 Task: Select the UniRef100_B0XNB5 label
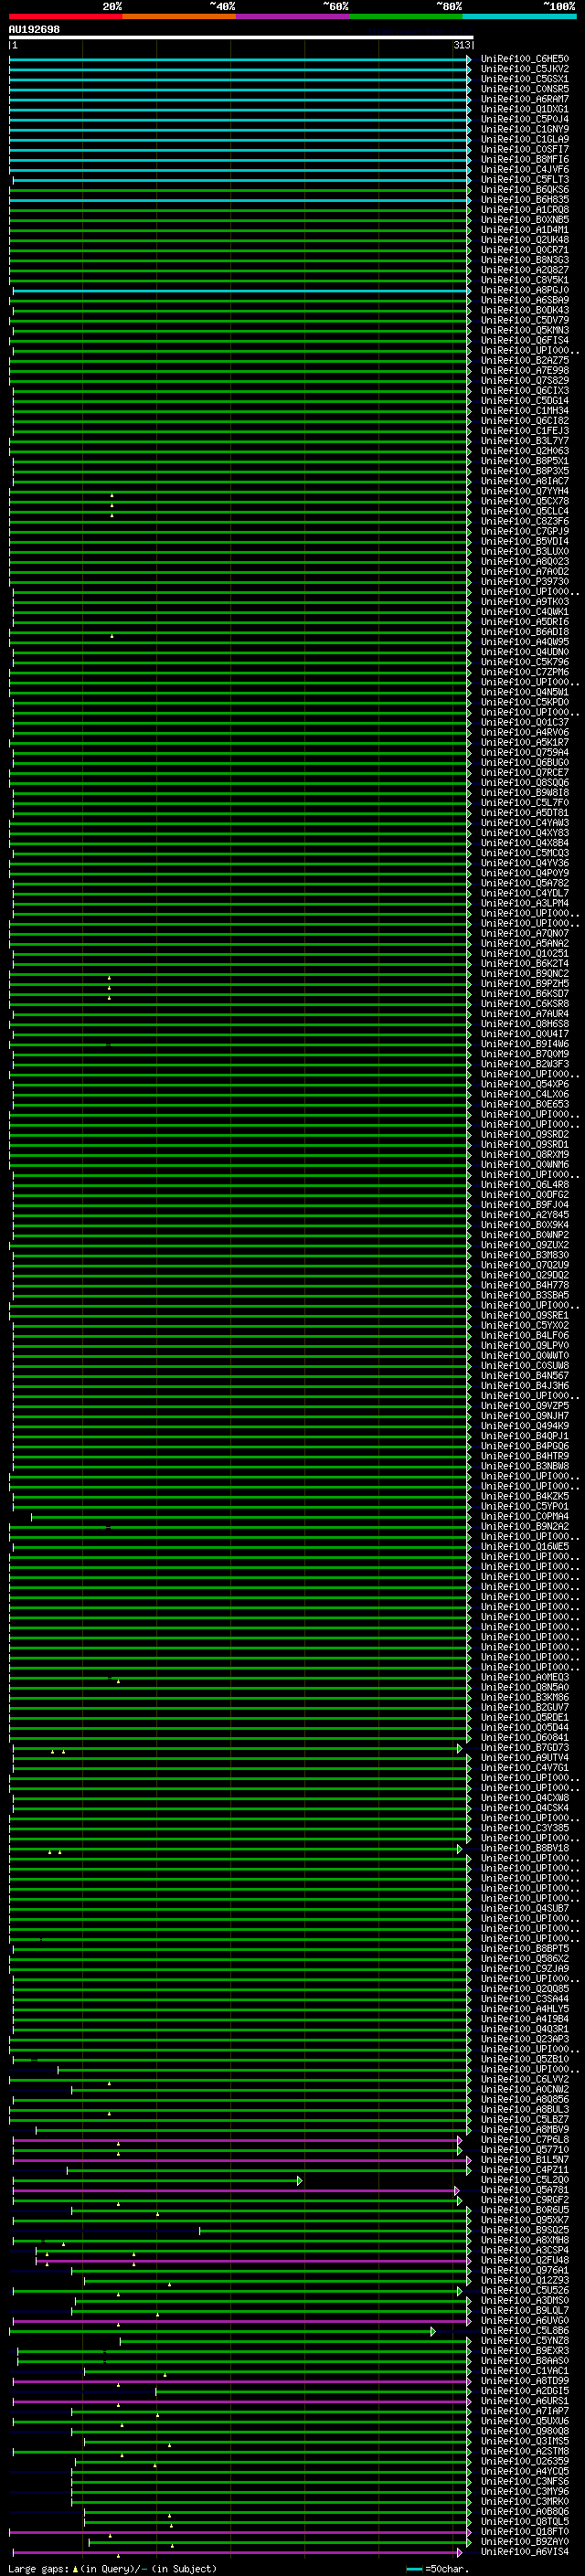point(525,220)
